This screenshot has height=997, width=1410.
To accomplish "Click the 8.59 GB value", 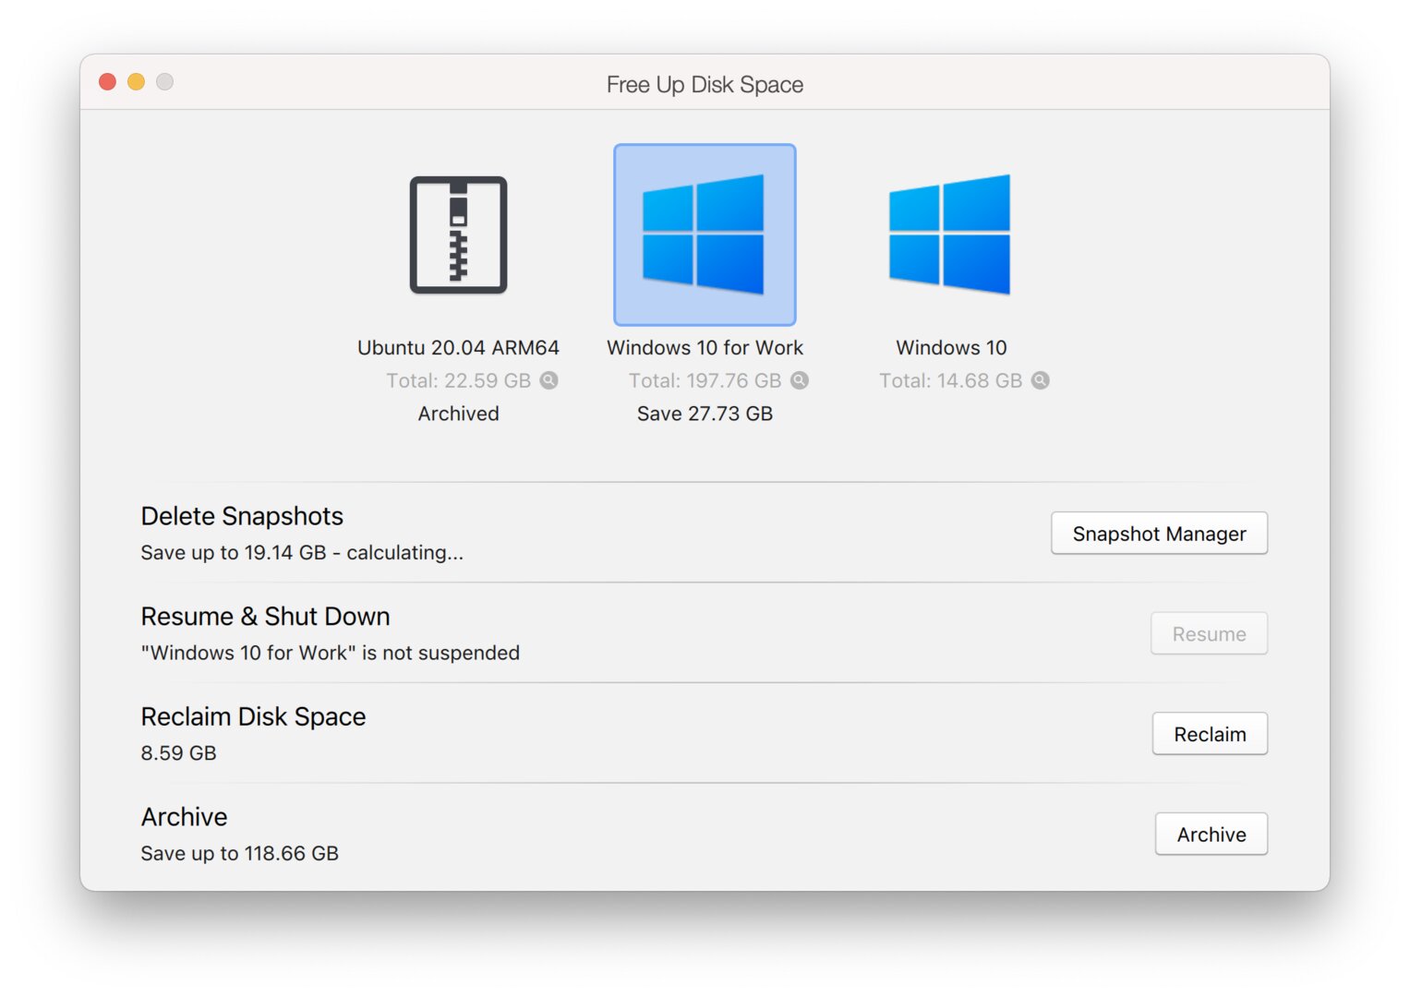I will (x=178, y=753).
